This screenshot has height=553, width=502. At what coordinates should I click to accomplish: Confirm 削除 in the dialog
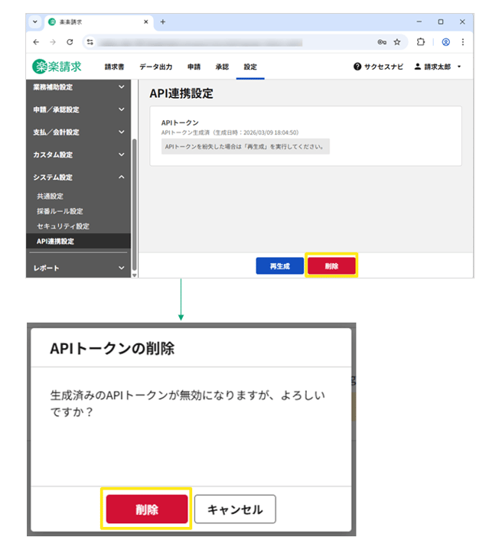147,509
